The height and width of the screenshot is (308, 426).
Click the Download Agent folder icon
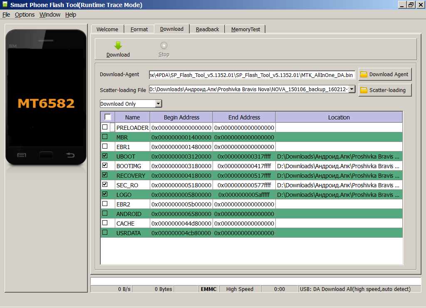click(x=364, y=75)
